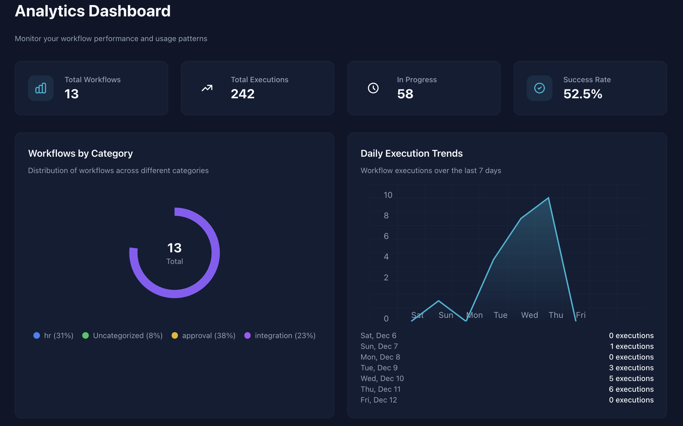Select the trending arrow icon beside Total Executions
Screen dimensions: 683x426
(207, 88)
